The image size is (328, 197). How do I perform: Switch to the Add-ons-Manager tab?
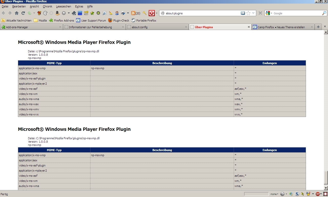point(32,27)
